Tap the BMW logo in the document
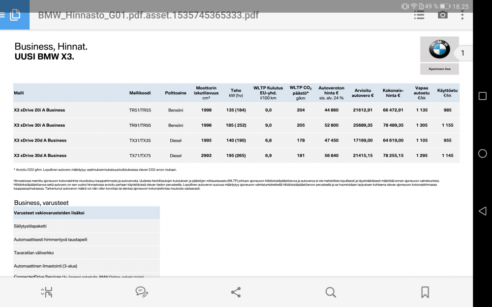The image size is (492, 307). coord(439,49)
